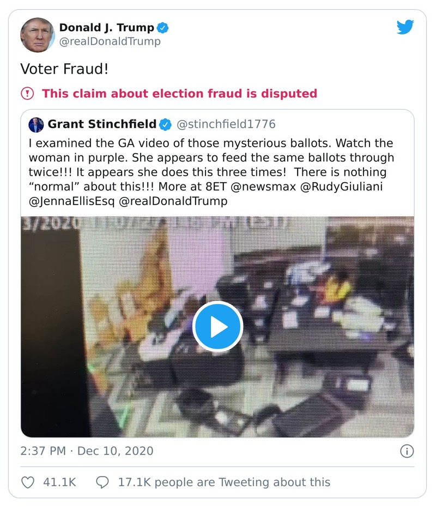The image size is (436, 509).
Task: Play the embedded video
Action: coord(217,326)
